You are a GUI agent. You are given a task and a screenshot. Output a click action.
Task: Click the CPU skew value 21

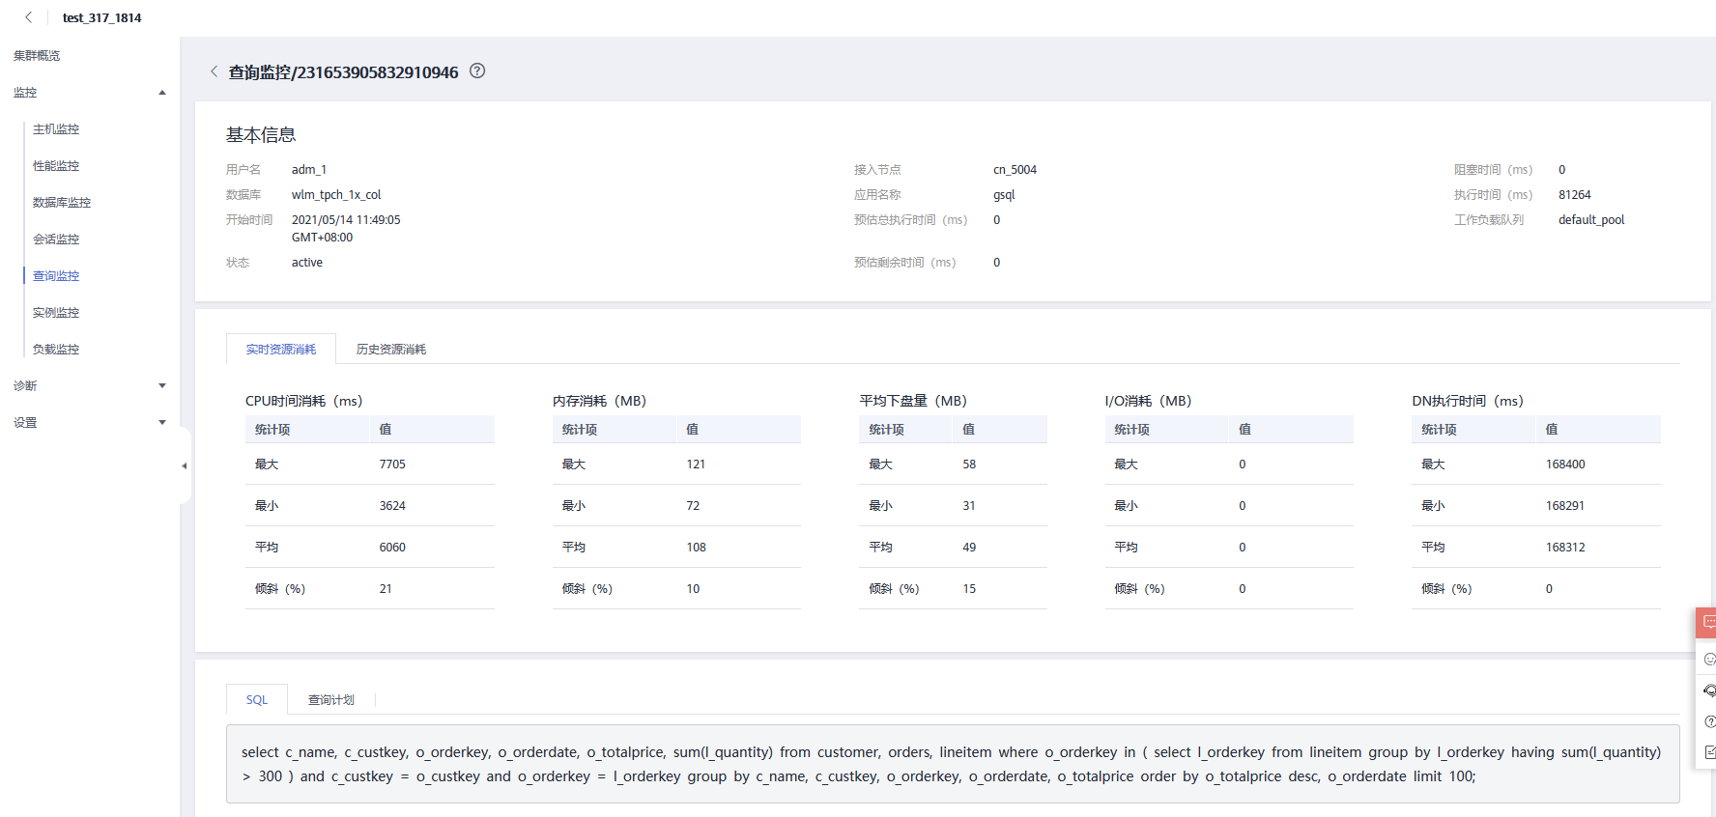(386, 589)
